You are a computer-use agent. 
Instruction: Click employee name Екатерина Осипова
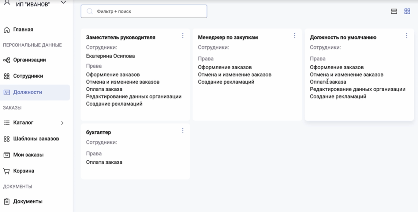tap(110, 56)
